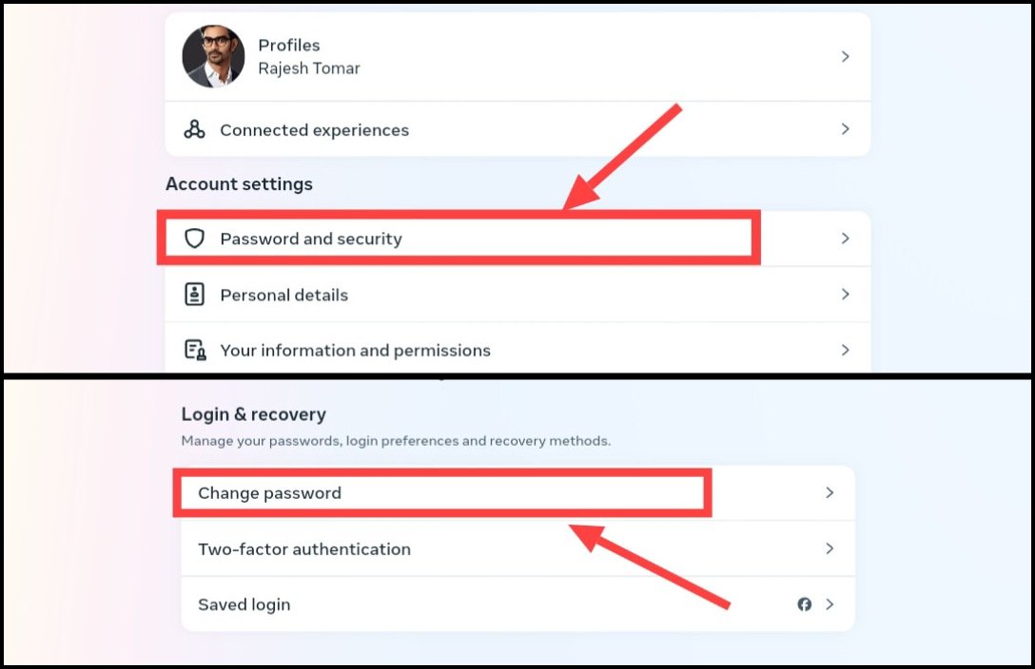Open the Change password option
This screenshot has width=1035, height=669.
coord(517,493)
